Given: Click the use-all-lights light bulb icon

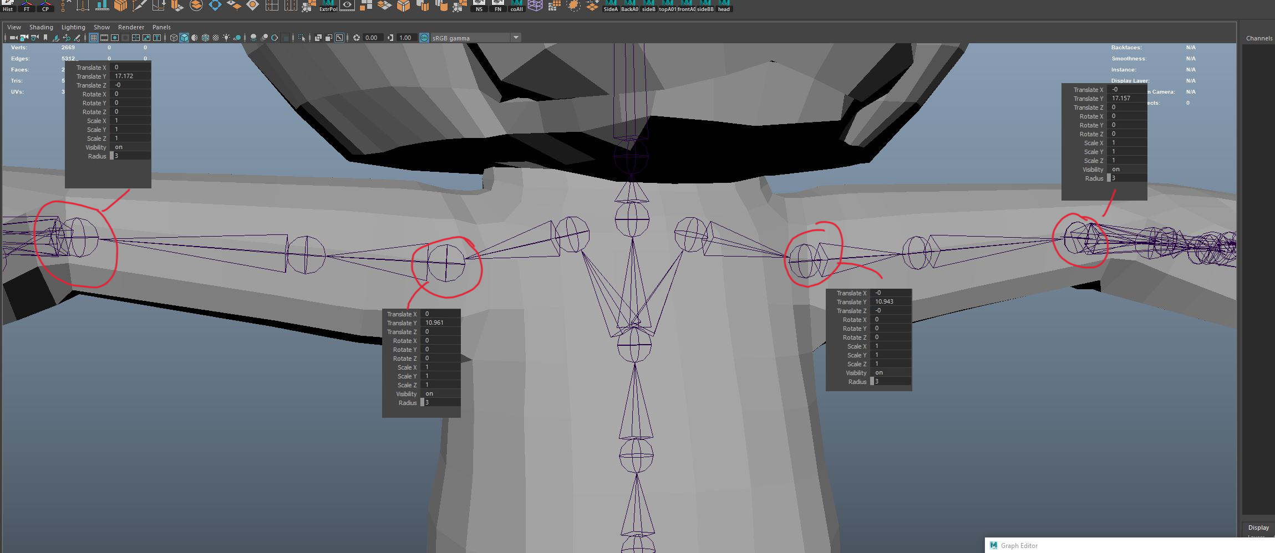Looking at the screenshot, I should (226, 38).
